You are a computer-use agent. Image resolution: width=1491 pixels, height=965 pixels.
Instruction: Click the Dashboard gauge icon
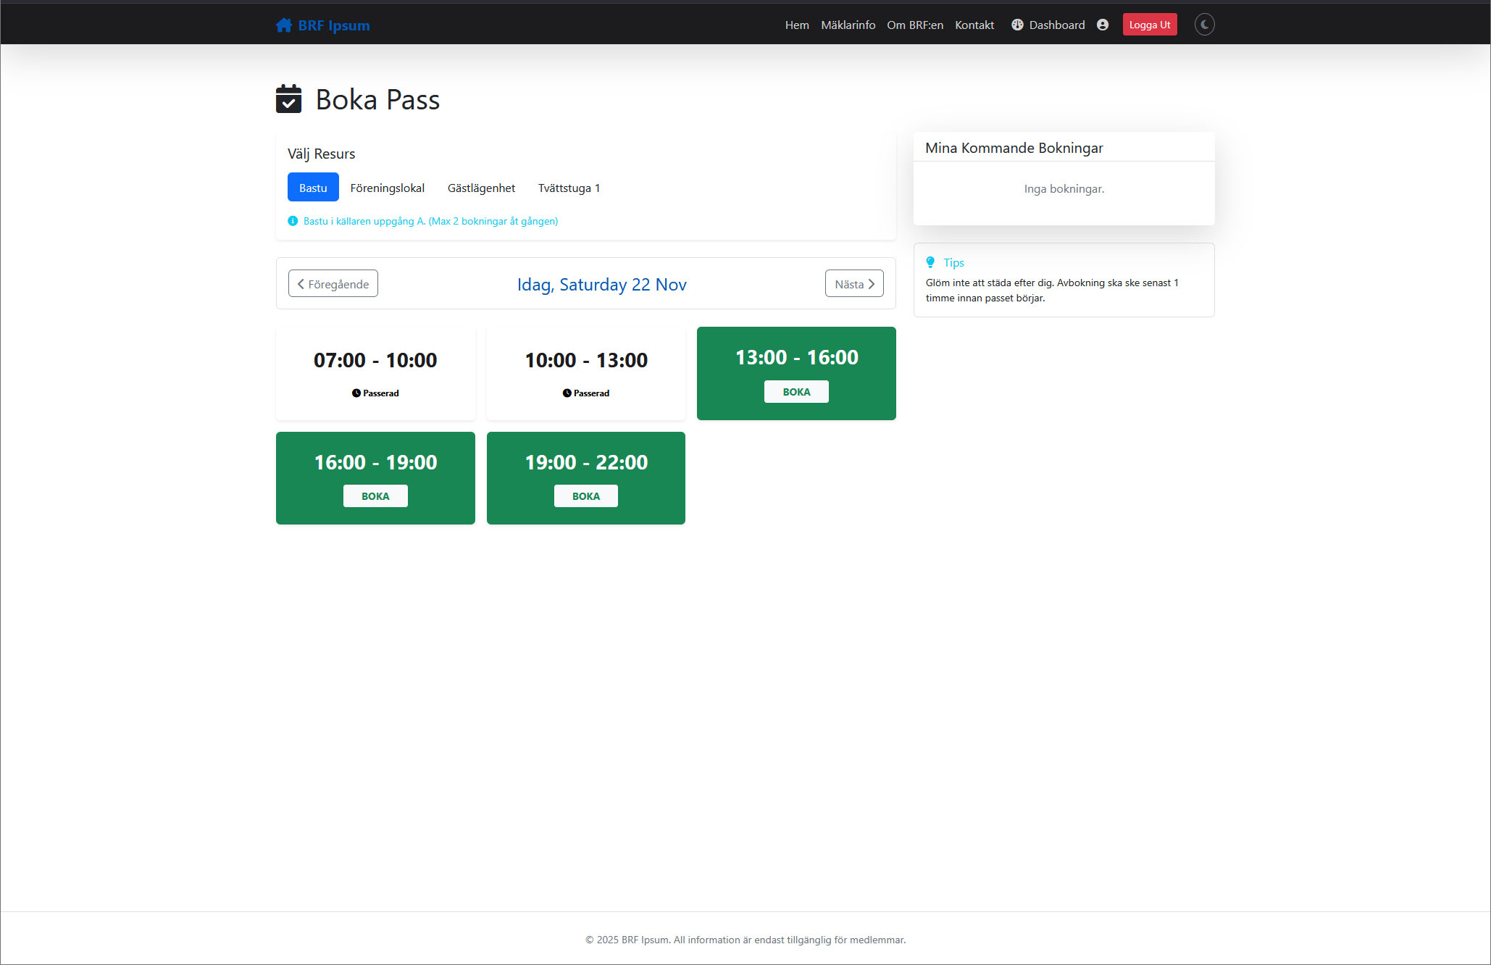[1017, 25]
